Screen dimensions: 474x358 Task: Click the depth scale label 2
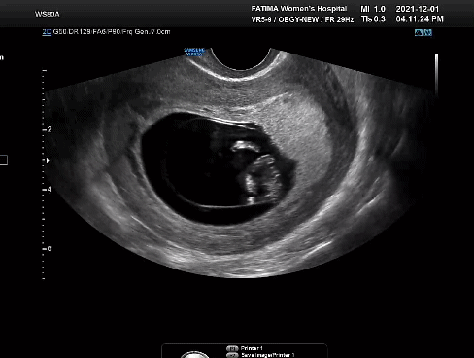pyautogui.click(x=49, y=129)
